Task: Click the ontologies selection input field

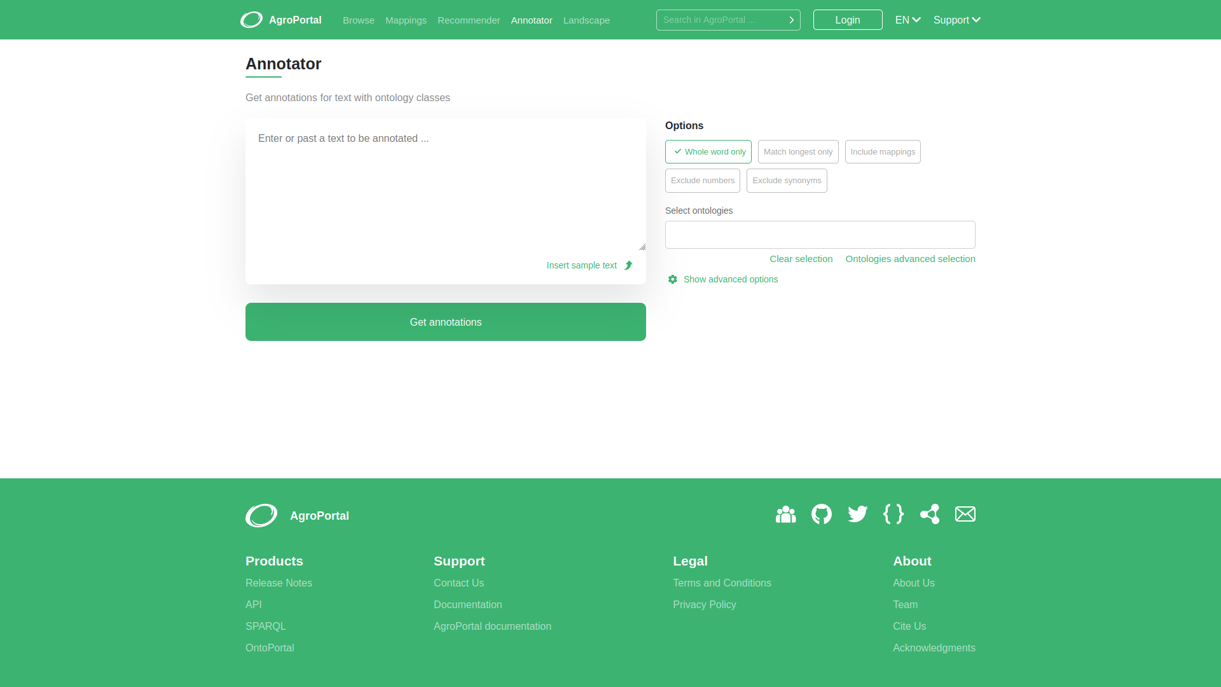Action: click(x=820, y=235)
